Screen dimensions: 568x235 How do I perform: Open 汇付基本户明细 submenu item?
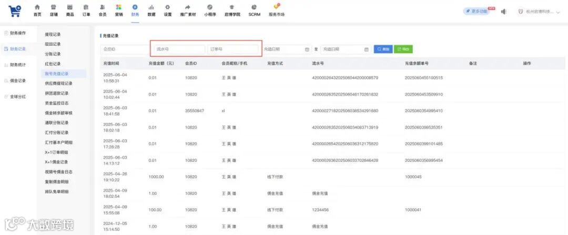click(59, 142)
